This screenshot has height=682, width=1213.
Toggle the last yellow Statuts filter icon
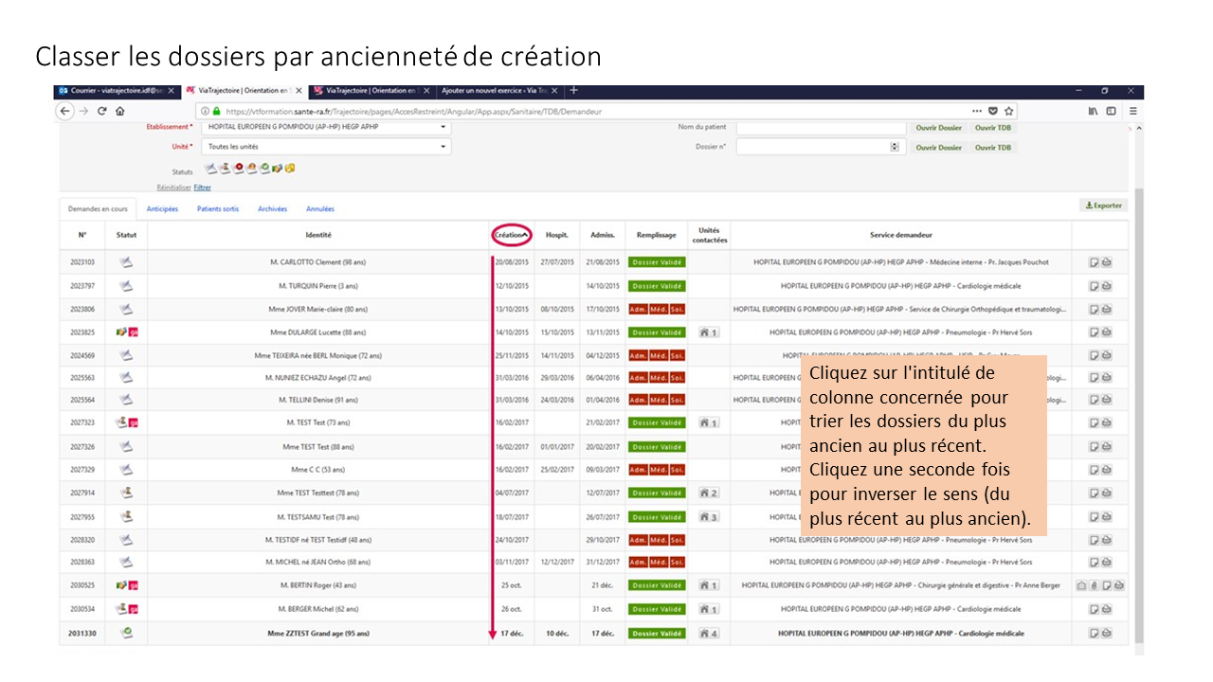290,169
